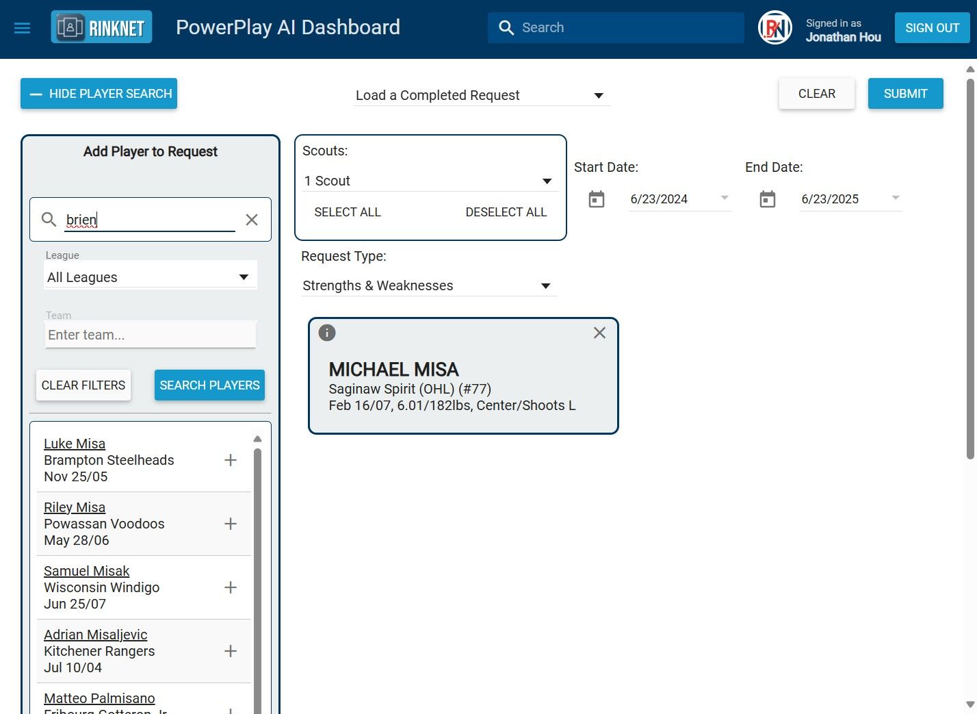Viewport: 977px width, 714px height.
Task: Click the Enter team input field
Action: pyautogui.click(x=151, y=335)
